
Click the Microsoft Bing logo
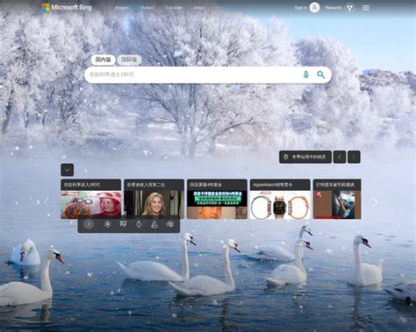(x=67, y=7)
